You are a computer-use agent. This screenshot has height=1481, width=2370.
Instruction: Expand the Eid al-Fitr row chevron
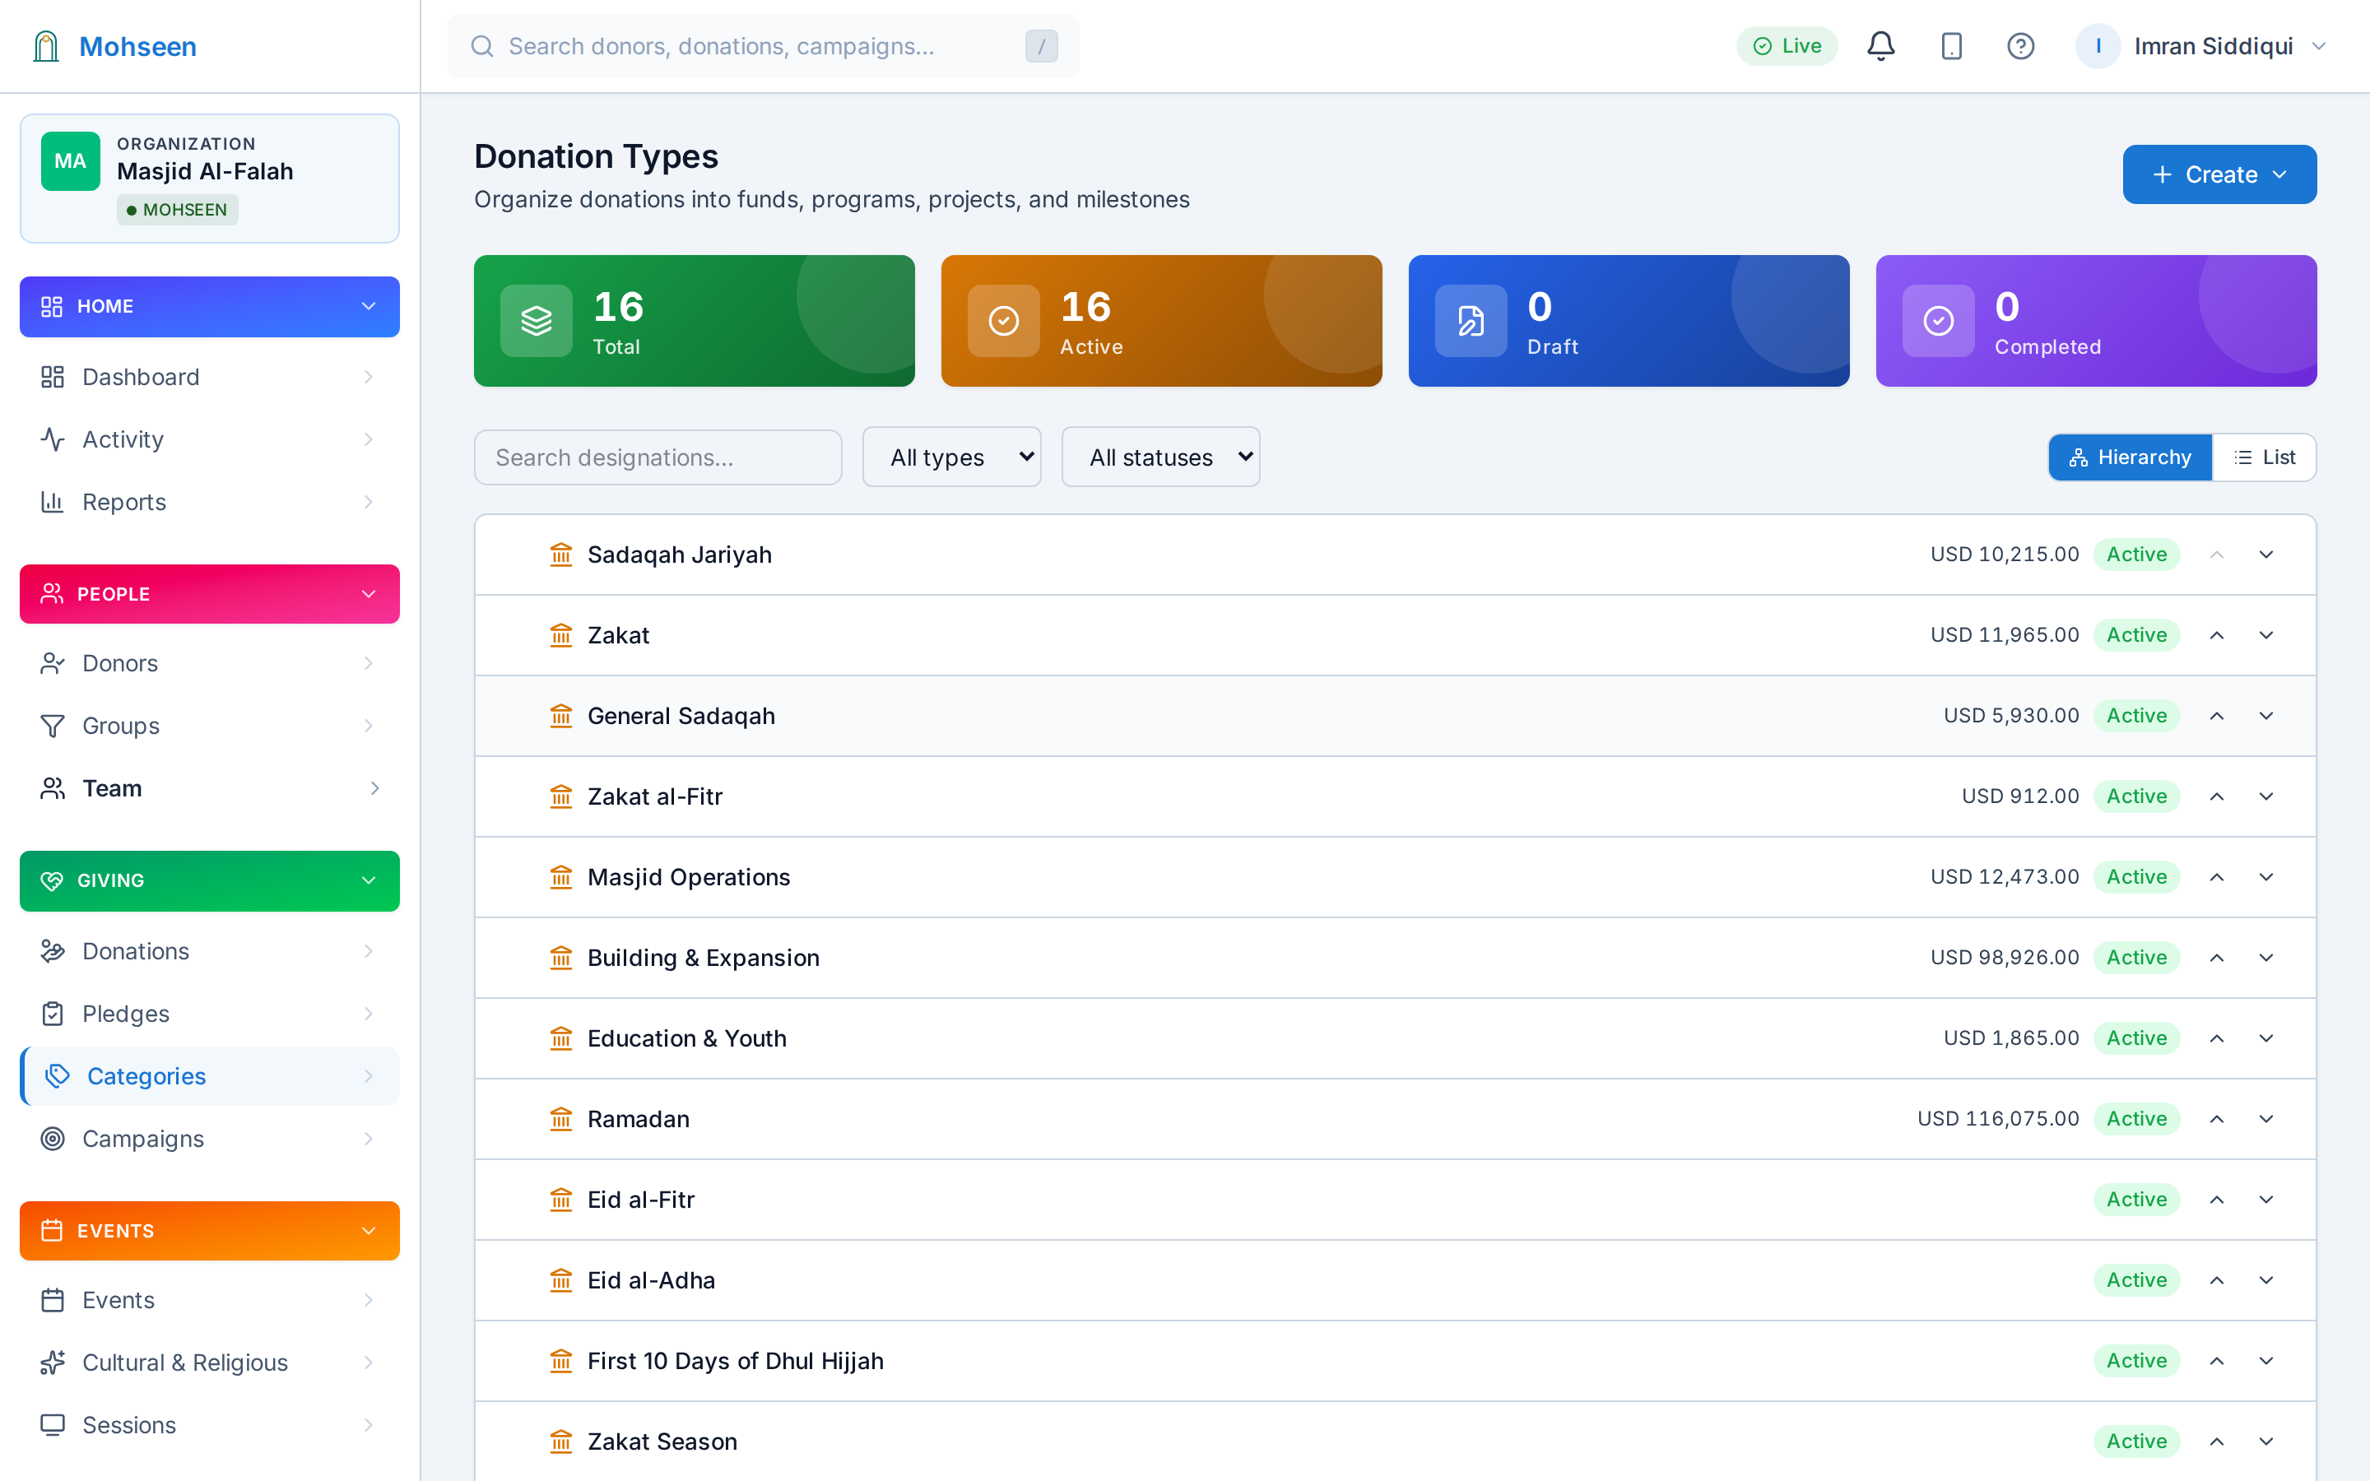click(x=2266, y=1200)
